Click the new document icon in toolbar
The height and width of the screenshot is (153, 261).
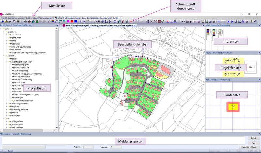click(x=14, y=21)
